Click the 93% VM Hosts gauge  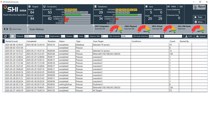[x=198, y=29]
